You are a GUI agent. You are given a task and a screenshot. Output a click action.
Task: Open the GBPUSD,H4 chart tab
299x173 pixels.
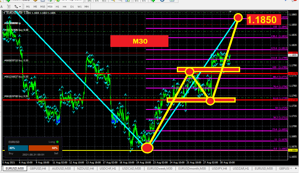click(x=38, y=169)
